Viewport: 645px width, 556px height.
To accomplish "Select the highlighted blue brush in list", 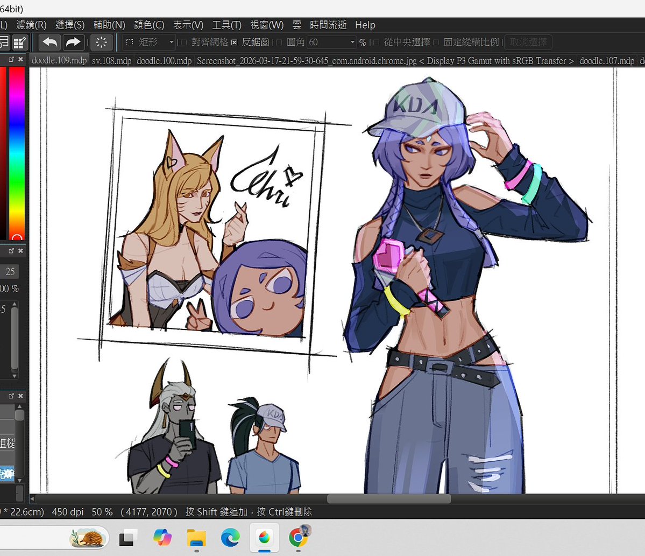I will [x=7, y=473].
